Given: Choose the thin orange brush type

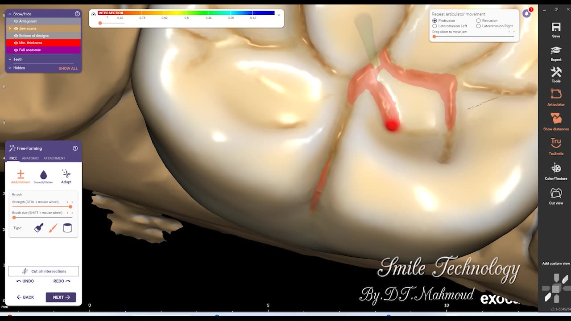Looking at the screenshot, I should click(53, 228).
